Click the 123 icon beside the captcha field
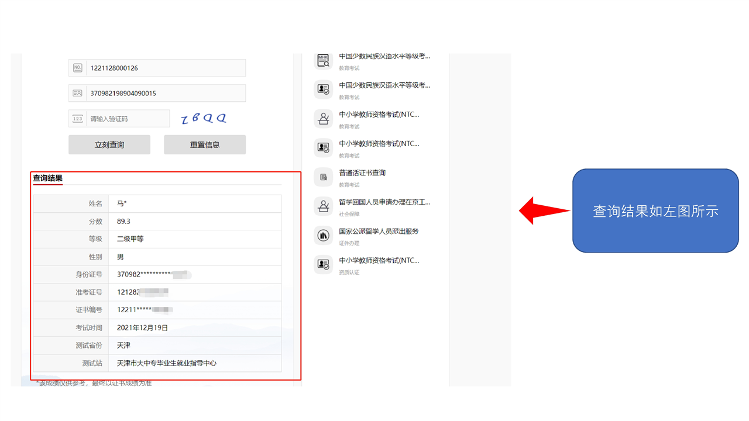The width and height of the screenshot is (749, 421). coord(77,119)
